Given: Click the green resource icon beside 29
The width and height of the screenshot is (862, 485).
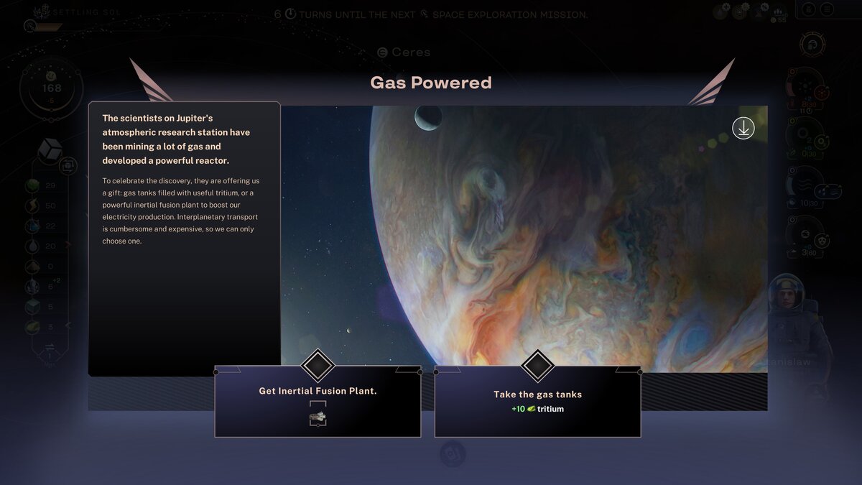Looking at the screenshot, I should (x=33, y=186).
